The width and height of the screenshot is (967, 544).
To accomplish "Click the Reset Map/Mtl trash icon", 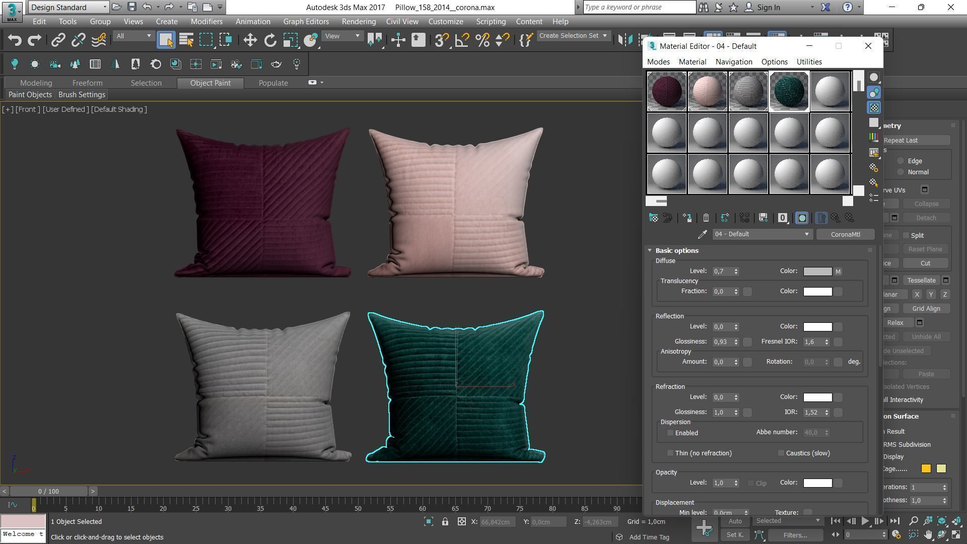I will [x=706, y=218].
